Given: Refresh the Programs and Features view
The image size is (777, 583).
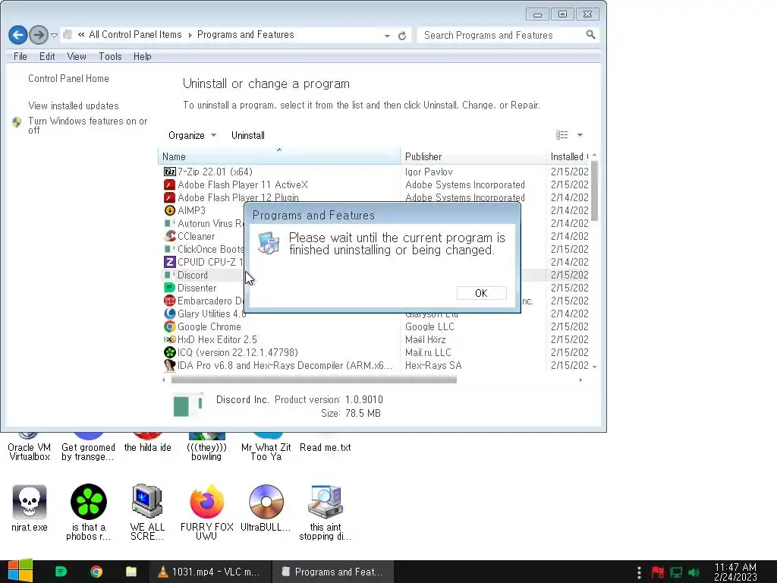Looking at the screenshot, I should point(402,36).
